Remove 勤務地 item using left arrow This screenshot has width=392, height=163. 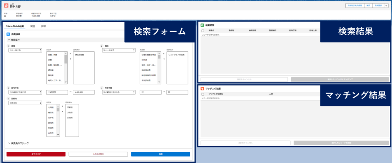(63, 111)
